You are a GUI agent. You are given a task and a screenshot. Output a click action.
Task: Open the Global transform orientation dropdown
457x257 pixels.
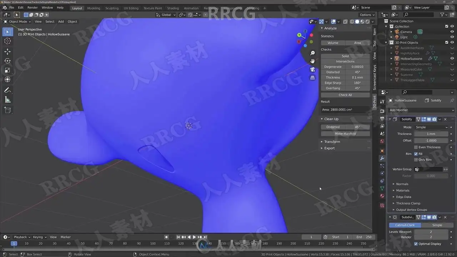[166, 15]
